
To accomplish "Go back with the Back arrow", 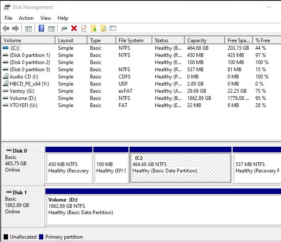I will coord(6,28).
